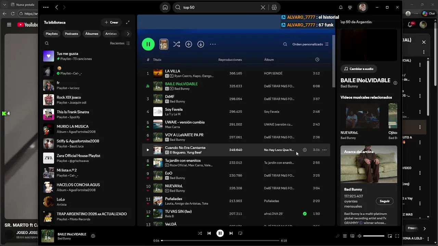
Task: Open lyrics microphone icon
Action: [337, 236]
